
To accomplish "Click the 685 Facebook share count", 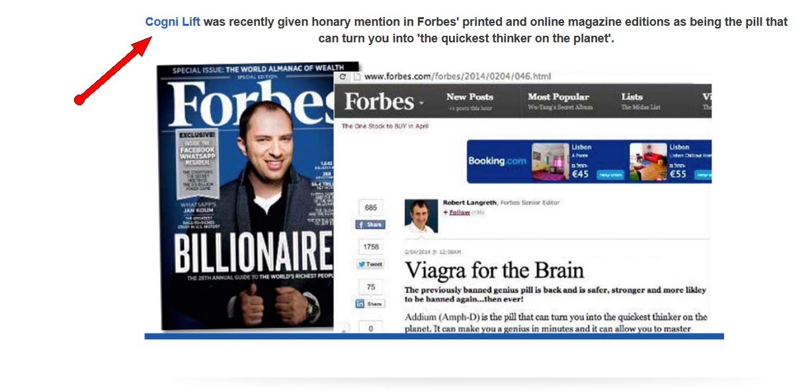I will click(x=370, y=208).
